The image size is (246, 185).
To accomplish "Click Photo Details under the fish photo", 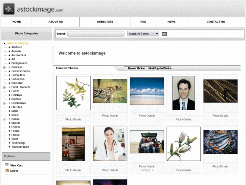I will tap(220, 167).
